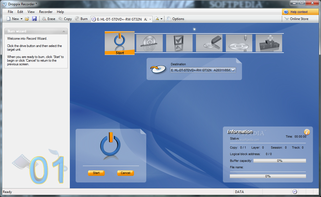This screenshot has height=197, width=321.
Task: Click the file progress bar below File name
Action: [268, 176]
